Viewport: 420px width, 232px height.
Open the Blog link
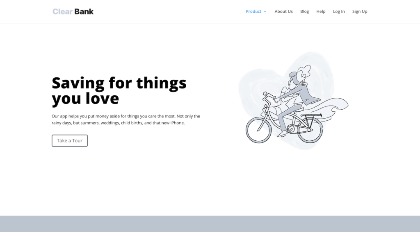(x=304, y=11)
